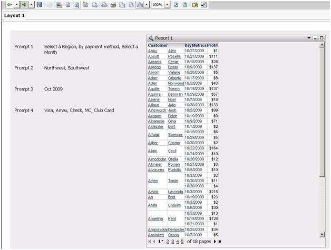
Task: Click the Save disk icon
Action: pos(40,4)
